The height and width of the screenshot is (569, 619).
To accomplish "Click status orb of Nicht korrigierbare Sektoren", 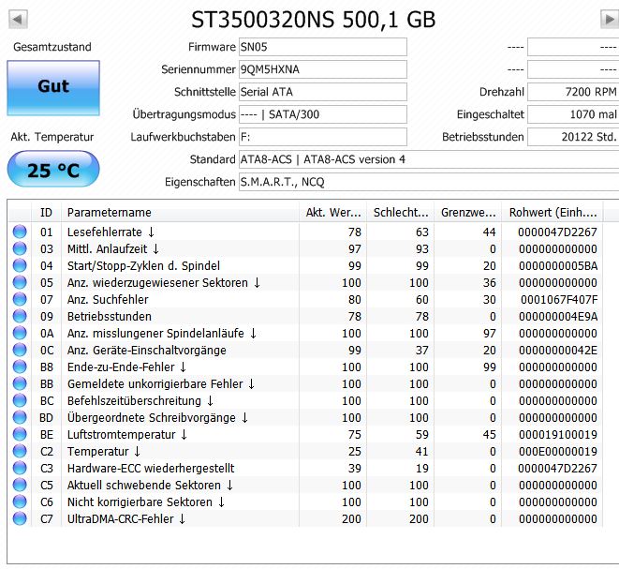I will pos(20,502).
